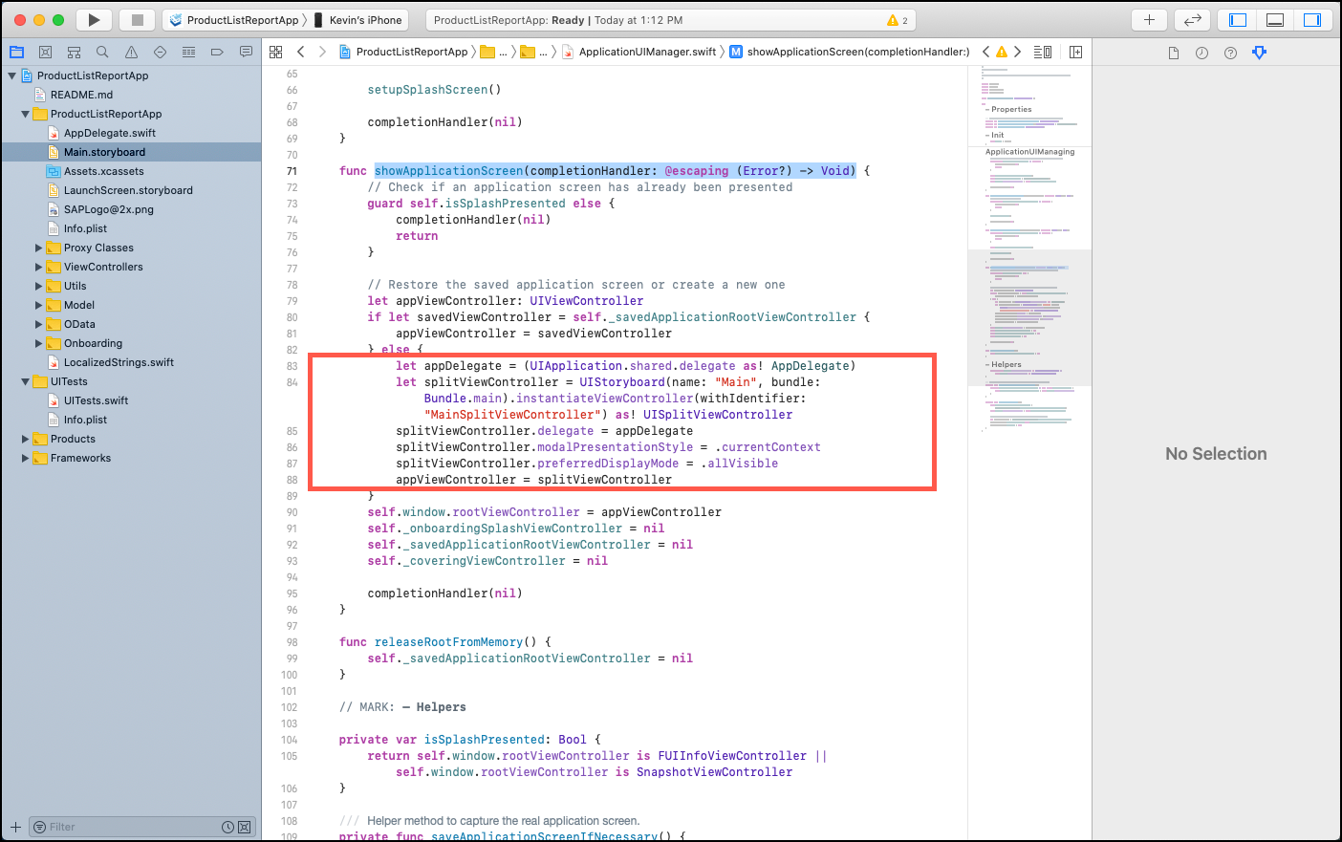The image size is (1342, 842).
Task: Open the source control navigator
Action: click(45, 52)
